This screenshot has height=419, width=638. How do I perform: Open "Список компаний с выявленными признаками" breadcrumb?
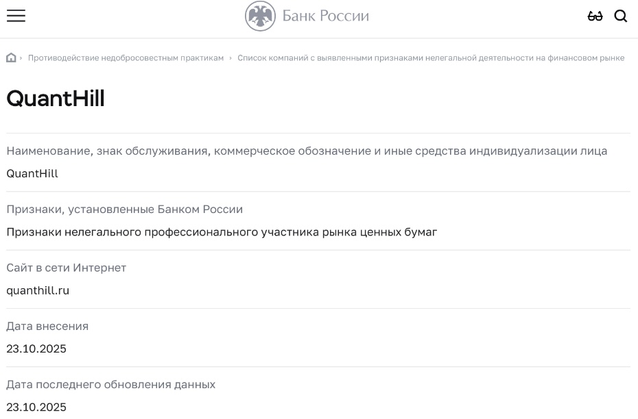coord(431,58)
